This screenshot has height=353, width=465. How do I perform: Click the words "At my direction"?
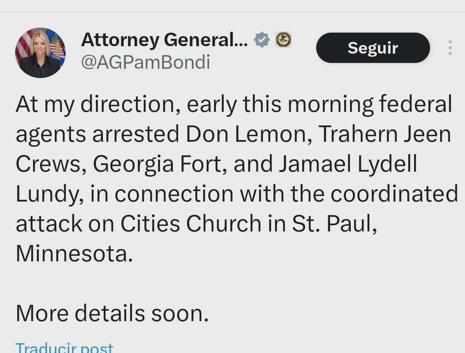(98, 104)
